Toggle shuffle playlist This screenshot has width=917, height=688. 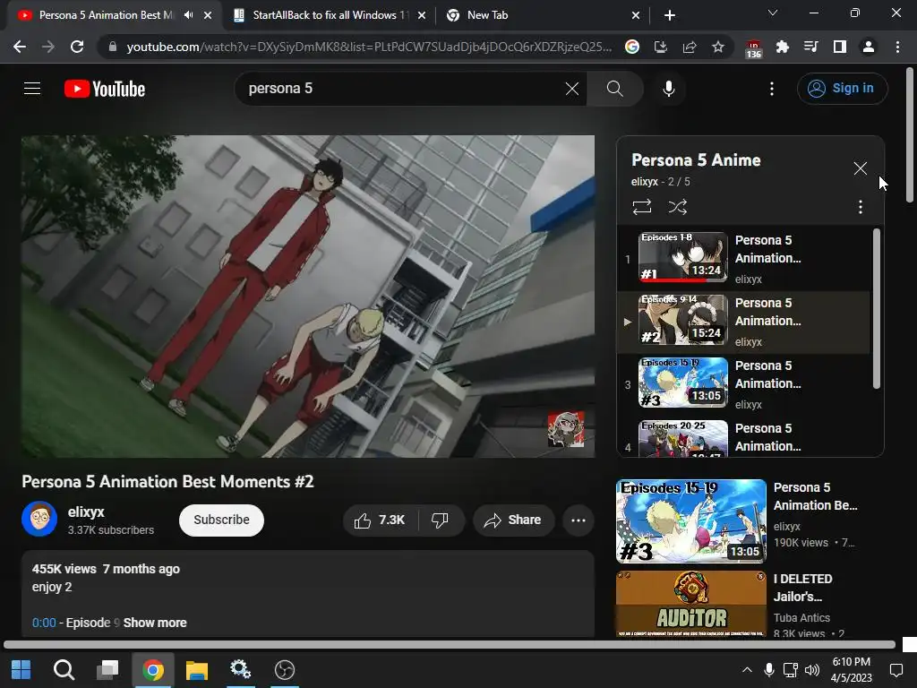tap(677, 207)
